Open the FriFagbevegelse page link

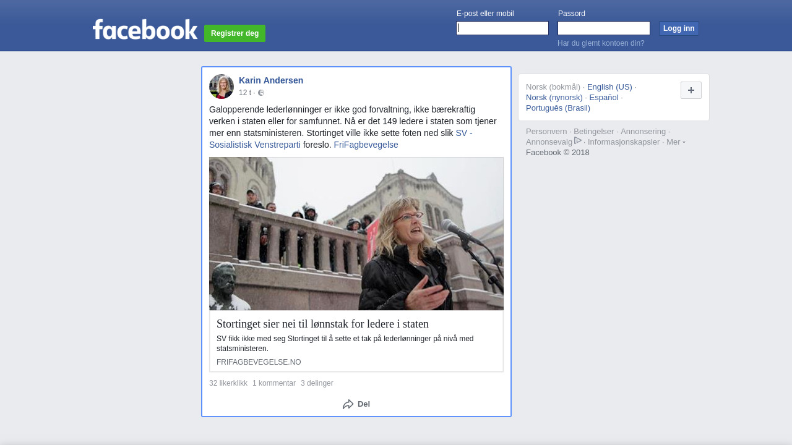[x=366, y=145]
